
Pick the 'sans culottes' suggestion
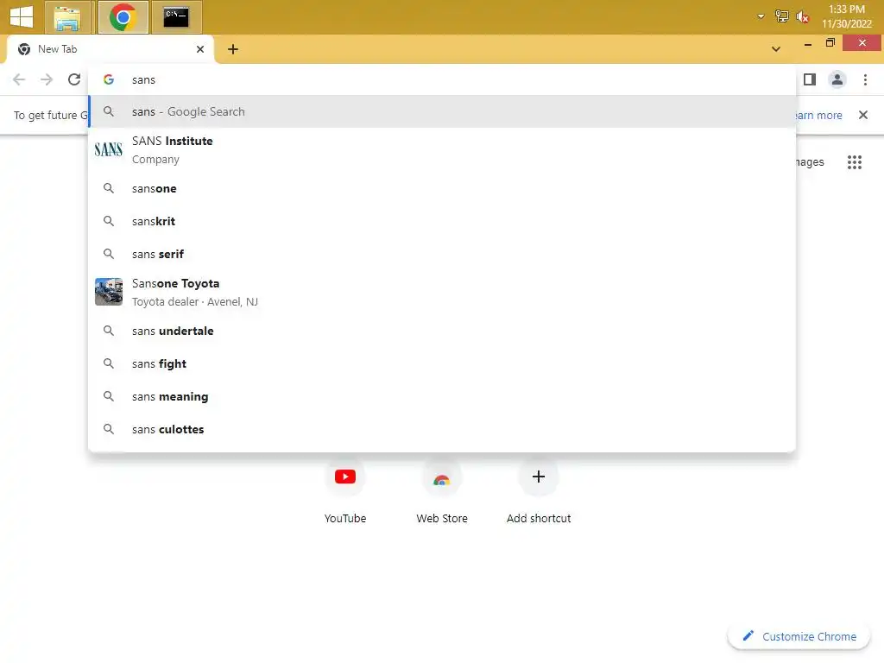[442, 429]
